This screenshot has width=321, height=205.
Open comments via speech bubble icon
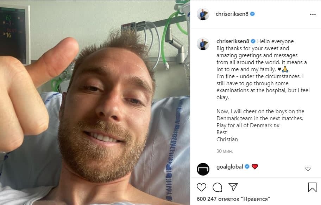[x=217, y=187]
